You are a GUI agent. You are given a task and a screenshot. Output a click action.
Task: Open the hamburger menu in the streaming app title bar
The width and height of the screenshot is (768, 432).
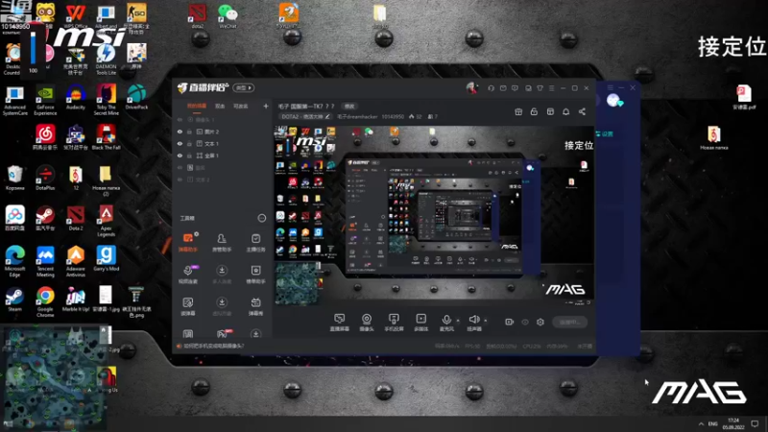tap(551, 88)
